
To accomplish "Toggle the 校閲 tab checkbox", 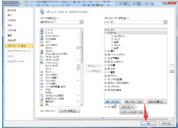I will [x=109, y=65].
